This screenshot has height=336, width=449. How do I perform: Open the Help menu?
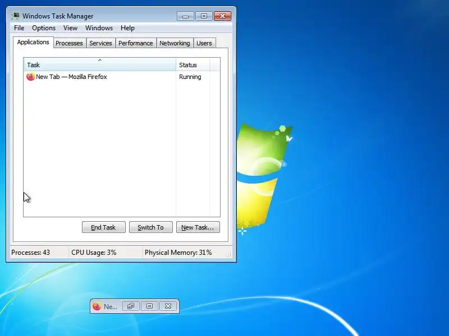click(127, 28)
